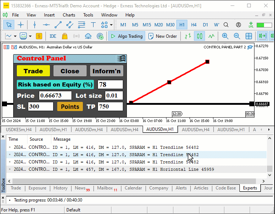Screen dimensions: 275x214
Task: Click the green connection status bar
Action: pos(264,25)
